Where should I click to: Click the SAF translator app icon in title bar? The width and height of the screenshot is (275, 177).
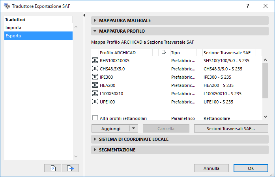(x=7, y=6)
